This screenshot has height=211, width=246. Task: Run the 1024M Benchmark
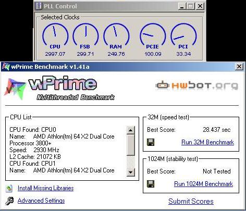[x=203, y=184]
